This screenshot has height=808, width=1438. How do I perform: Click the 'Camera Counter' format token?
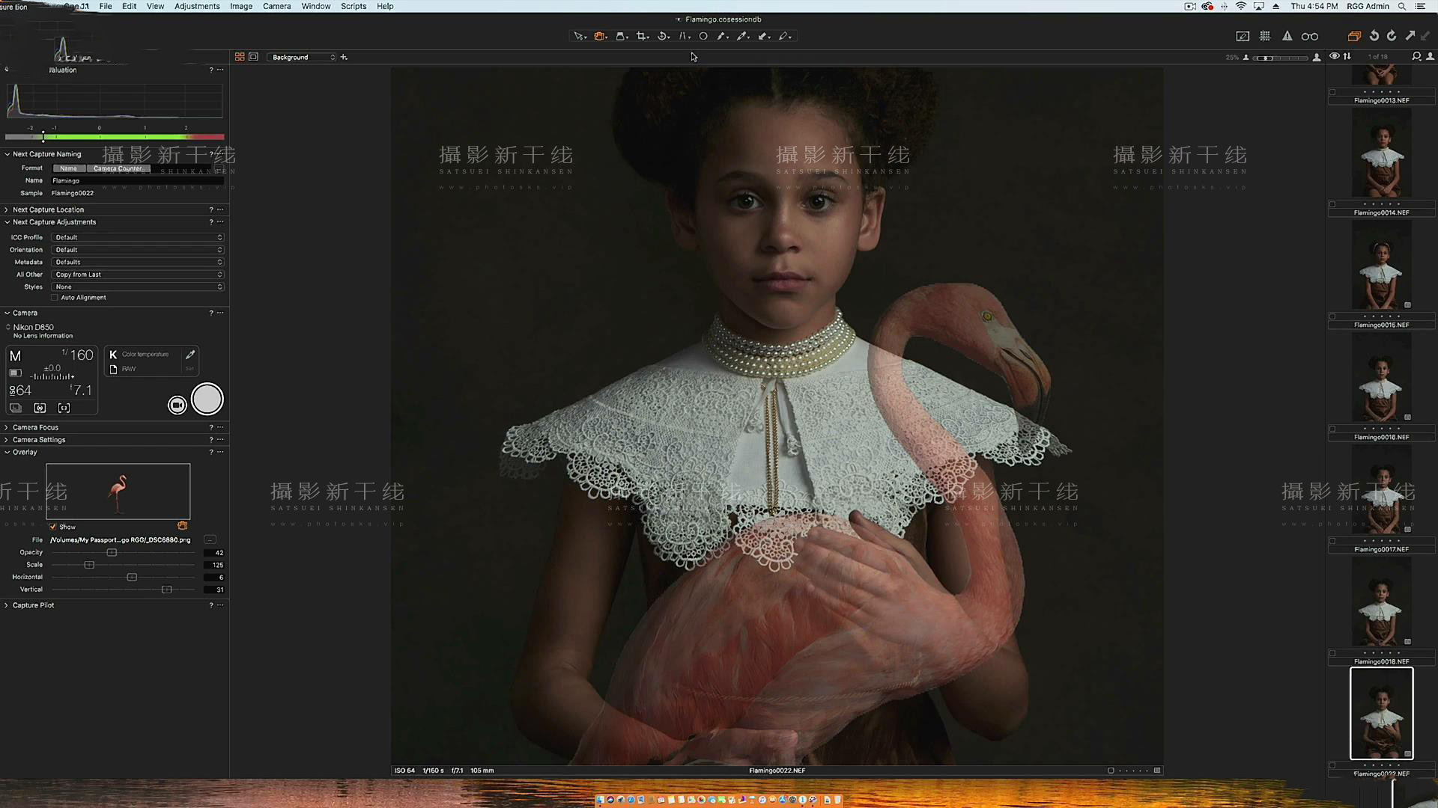pyautogui.click(x=118, y=168)
